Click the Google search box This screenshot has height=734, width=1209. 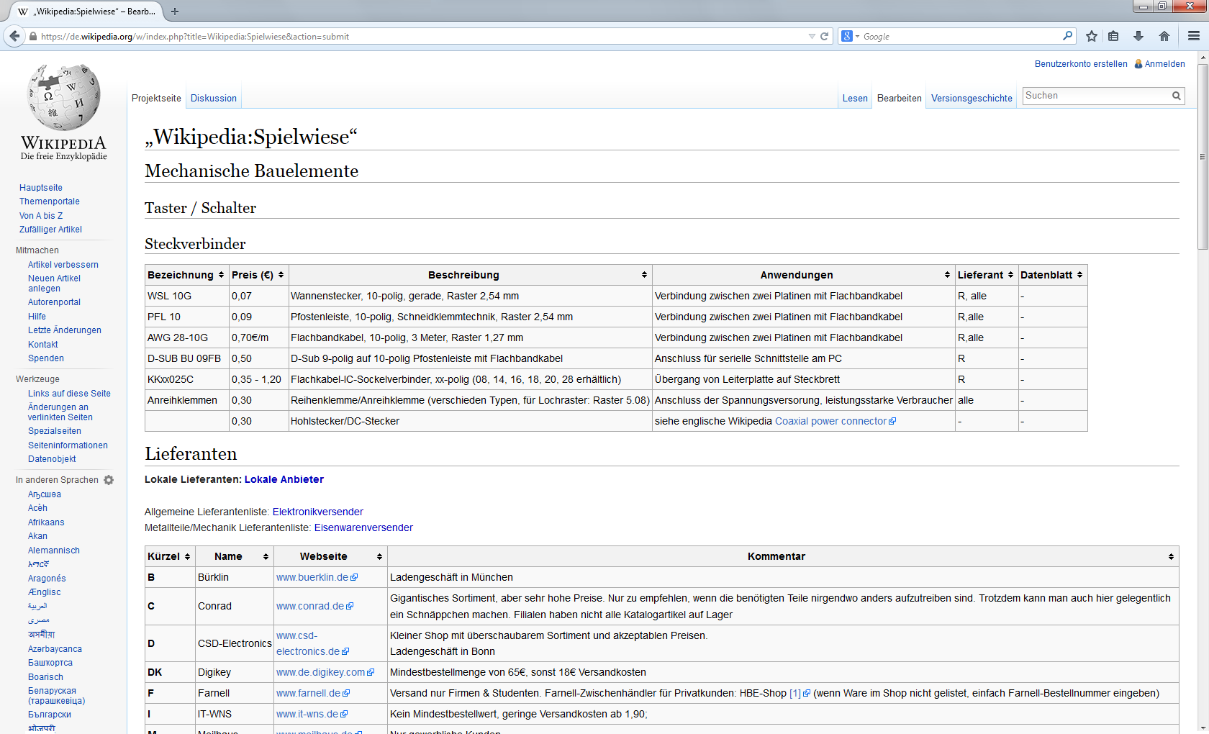coord(961,36)
